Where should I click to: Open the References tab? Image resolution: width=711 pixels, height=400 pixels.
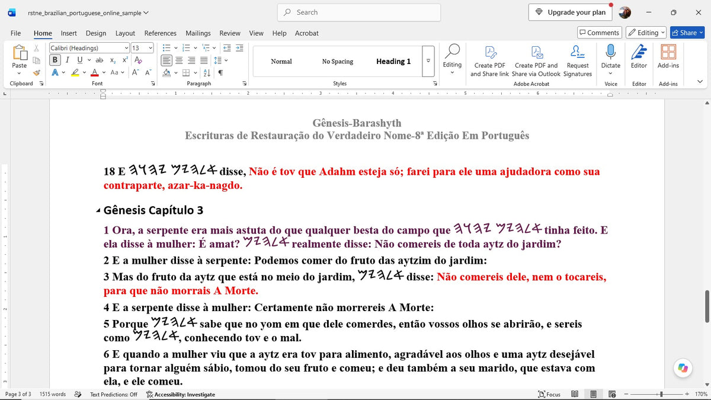[x=161, y=33]
